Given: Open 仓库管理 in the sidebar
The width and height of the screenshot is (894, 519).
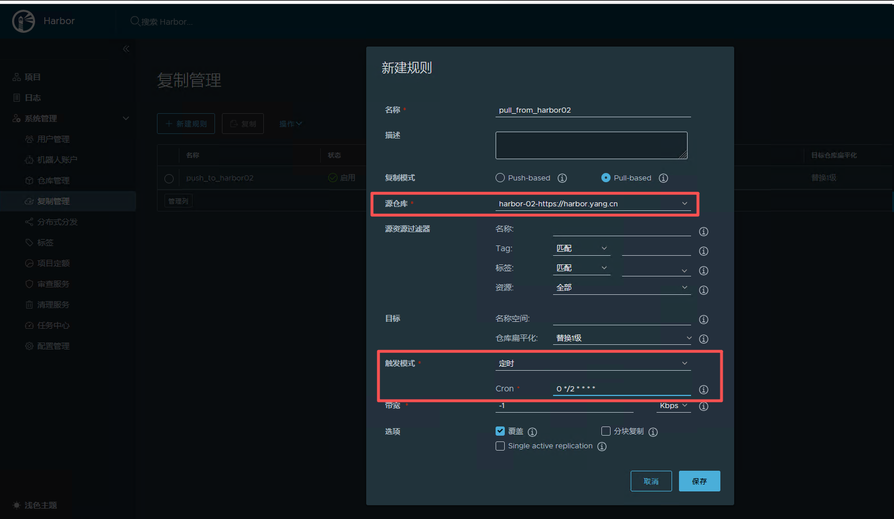Looking at the screenshot, I should [53, 180].
